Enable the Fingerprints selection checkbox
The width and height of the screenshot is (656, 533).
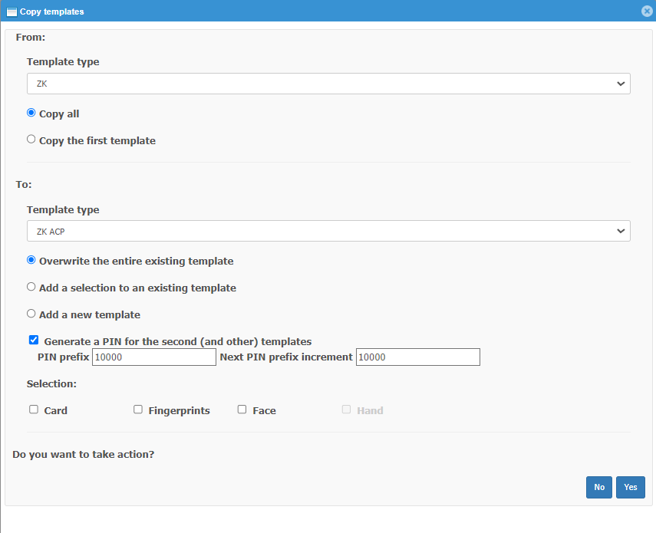click(138, 410)
